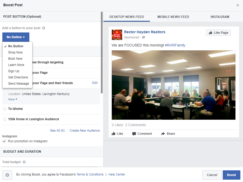Click the globe audience icon next to Sponsored
Screen dimensions: 243x182
point(143,37)
